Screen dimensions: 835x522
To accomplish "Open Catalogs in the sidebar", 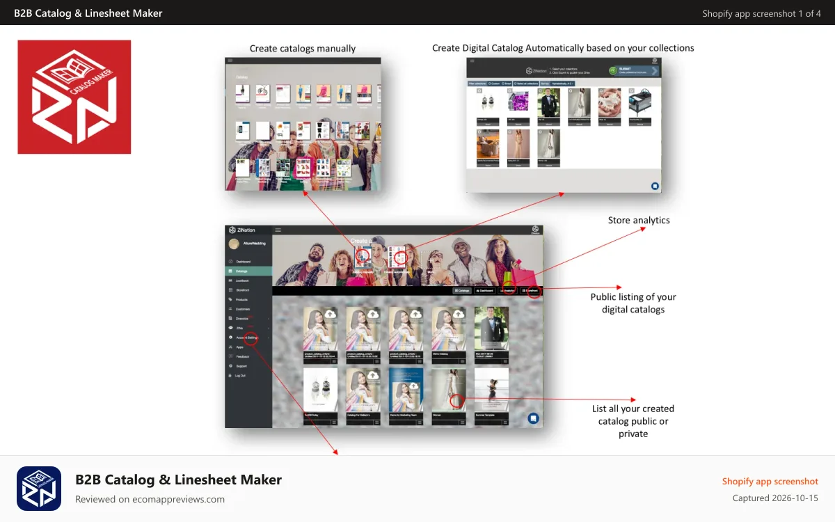I will click(248, 271).
